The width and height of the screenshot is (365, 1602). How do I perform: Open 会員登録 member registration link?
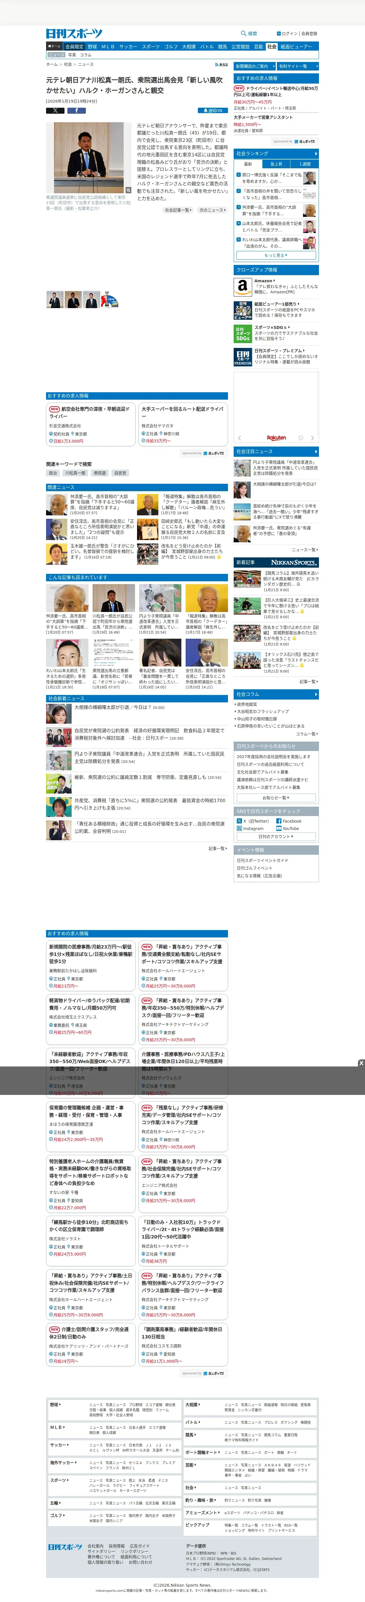310,34
